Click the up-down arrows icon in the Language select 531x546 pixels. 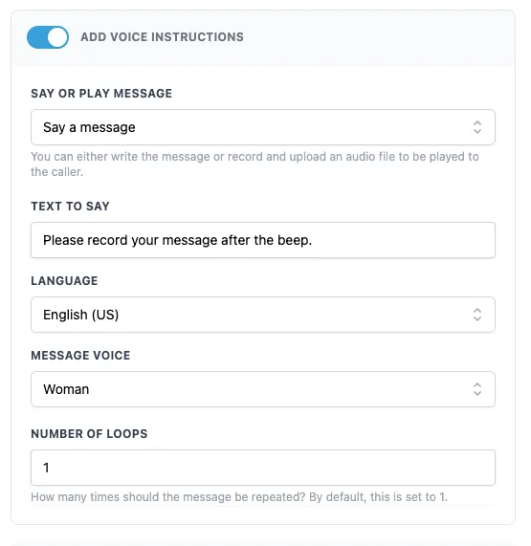coord(477,315)
